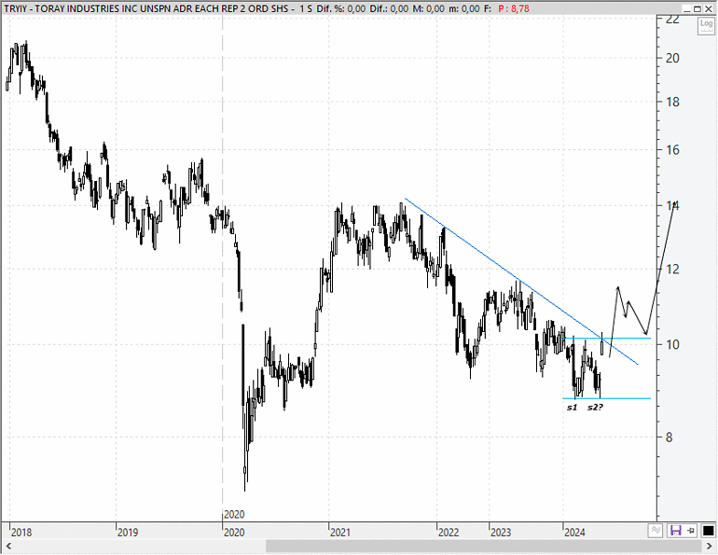Image resolution: width=718 pixels, height=555 pixels.
Task: Minimize the TRYIY chart window
Action: [686, 8]
